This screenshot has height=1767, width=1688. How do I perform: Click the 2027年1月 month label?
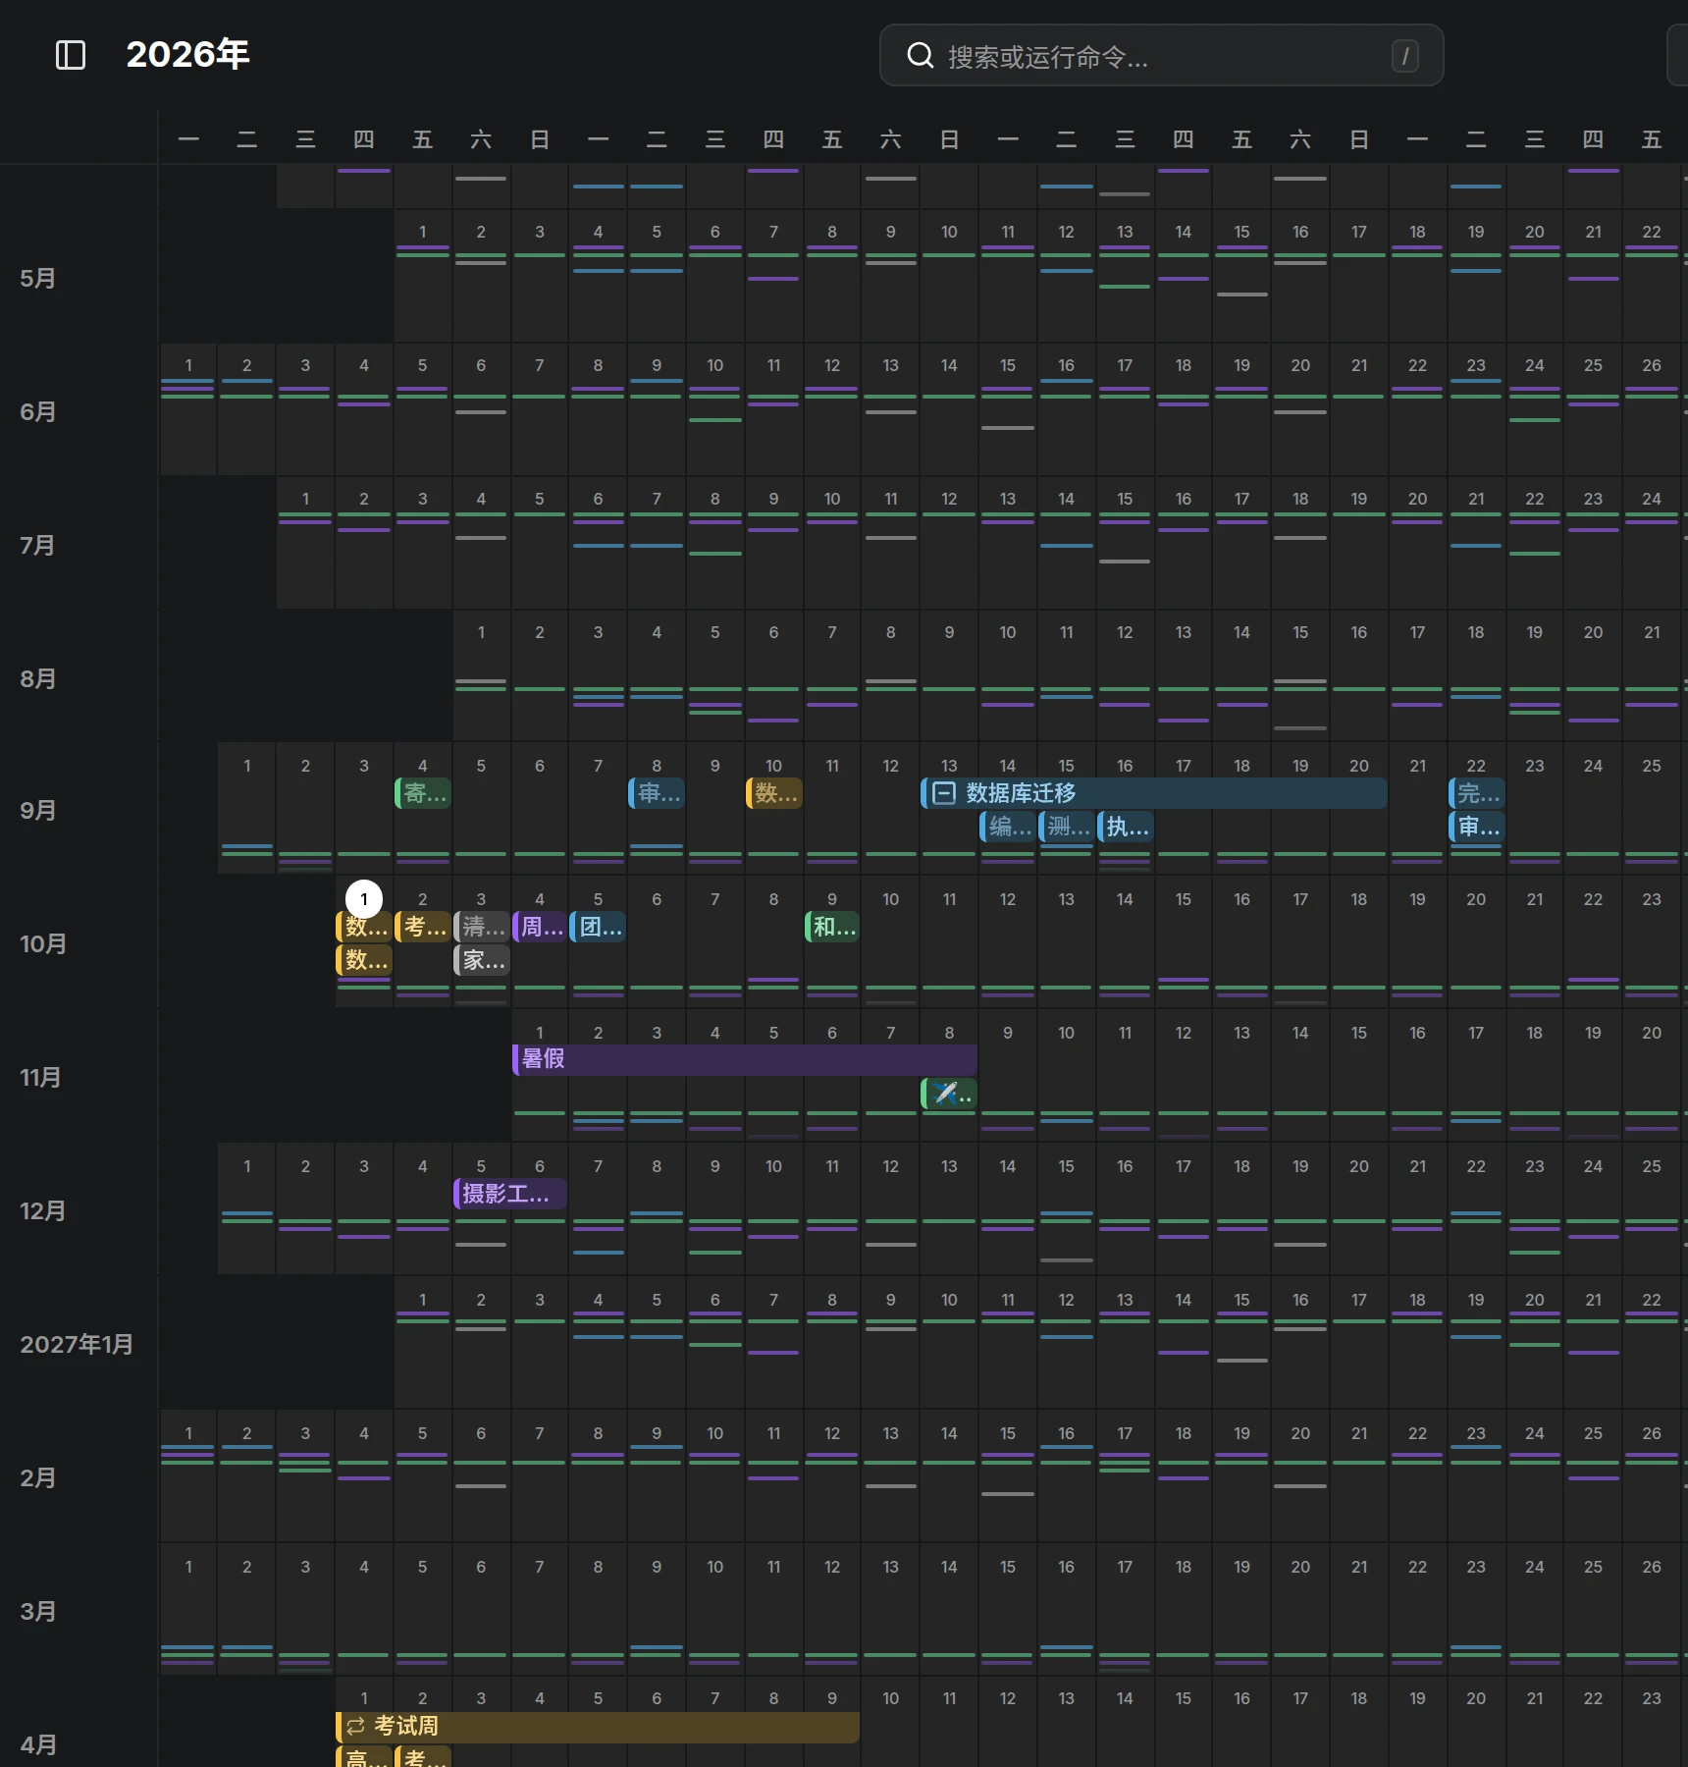pyautogui.click(x=77, y=1345)
